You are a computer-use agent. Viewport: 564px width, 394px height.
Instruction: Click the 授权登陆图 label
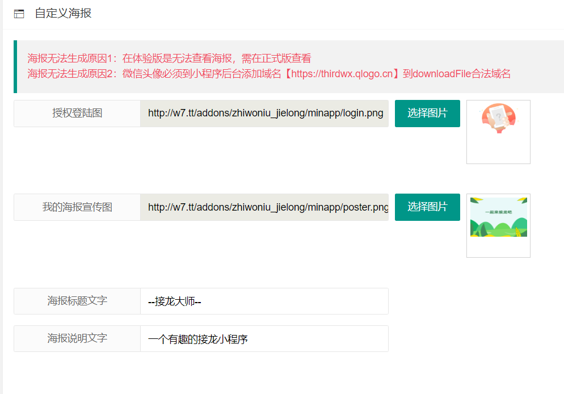pos(77,114)
